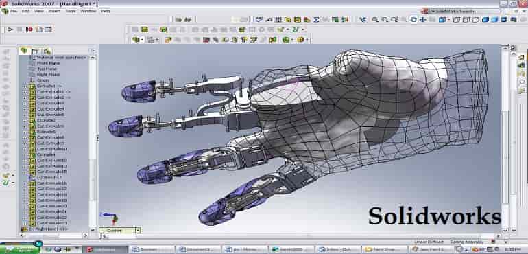Open SolidWorks Resources in task pane

(522, 57)
